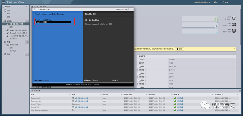Expand the 硬盘 5 hardware row
The image size is (243, 116).
coord(138,81)
